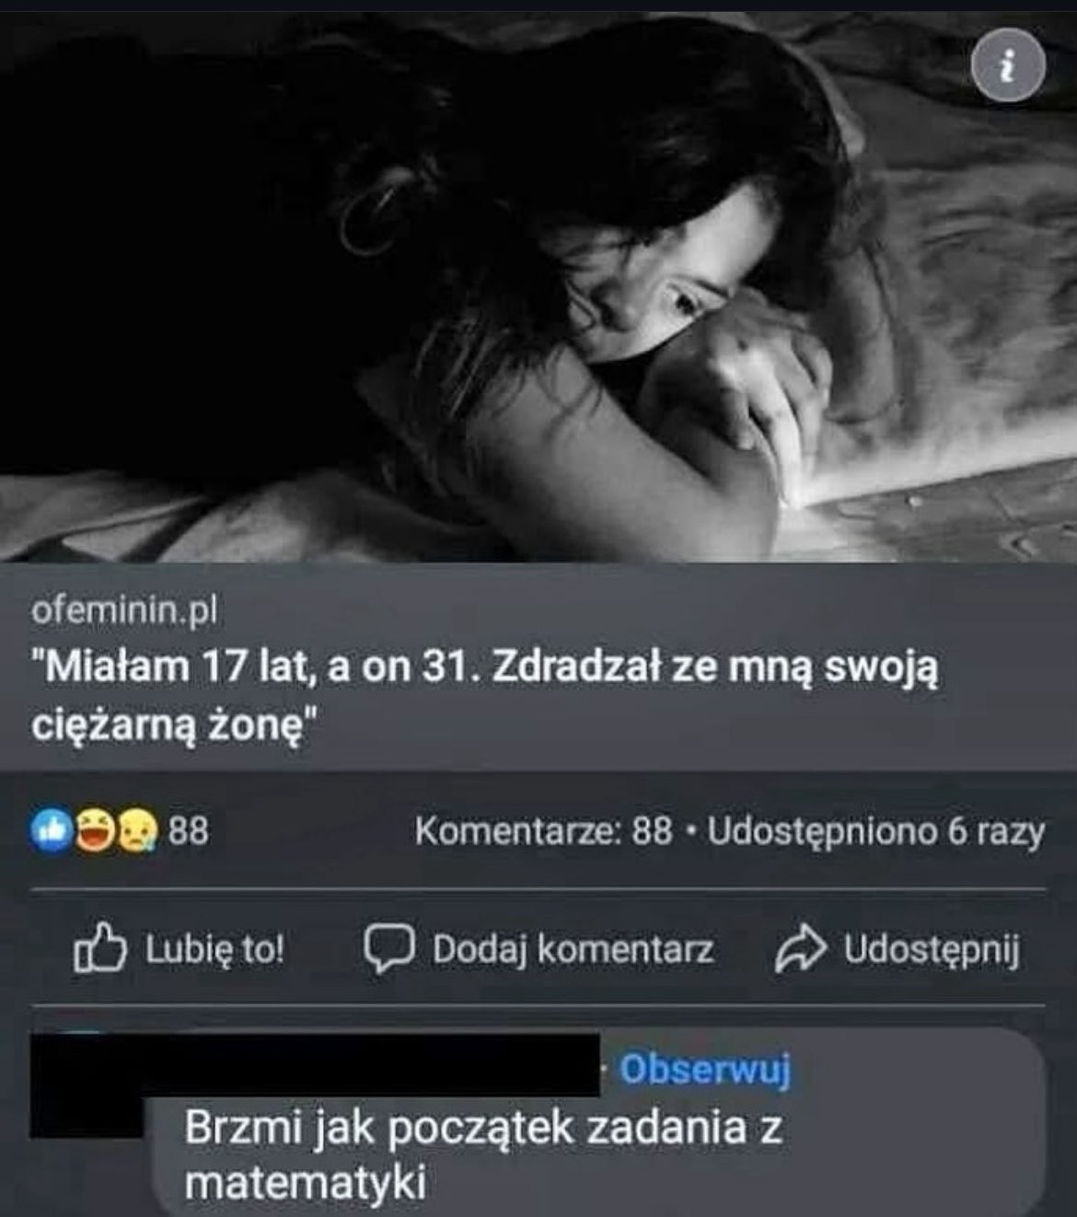Open the article preview photo

tap(538, 285)
